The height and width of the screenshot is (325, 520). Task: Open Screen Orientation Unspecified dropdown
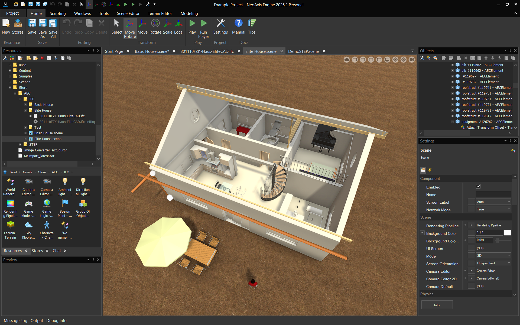(x=493, y=263)
